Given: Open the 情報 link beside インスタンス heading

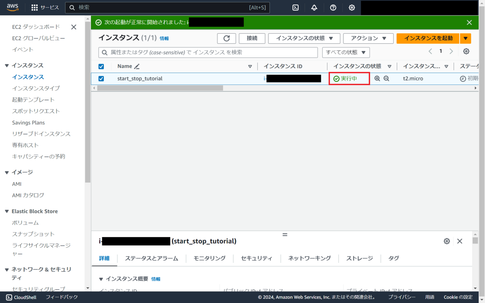Looking at the screenshot, I should (164, 38).
